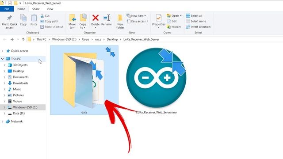Expand the 3D Objects node
Image resolution: width=283 pixels, height=159 pixels.
click(x=4, y=65)
